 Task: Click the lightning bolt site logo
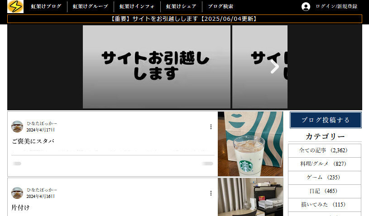click(15, 6)
